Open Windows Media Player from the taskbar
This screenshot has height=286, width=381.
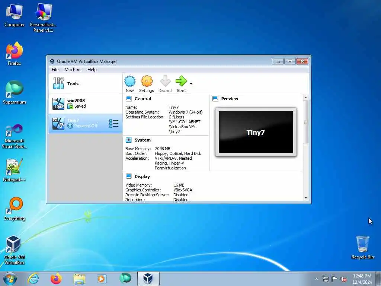click(x=102, y=279)
